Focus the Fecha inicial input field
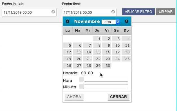177x111 pixels. [x=29, y=13]
